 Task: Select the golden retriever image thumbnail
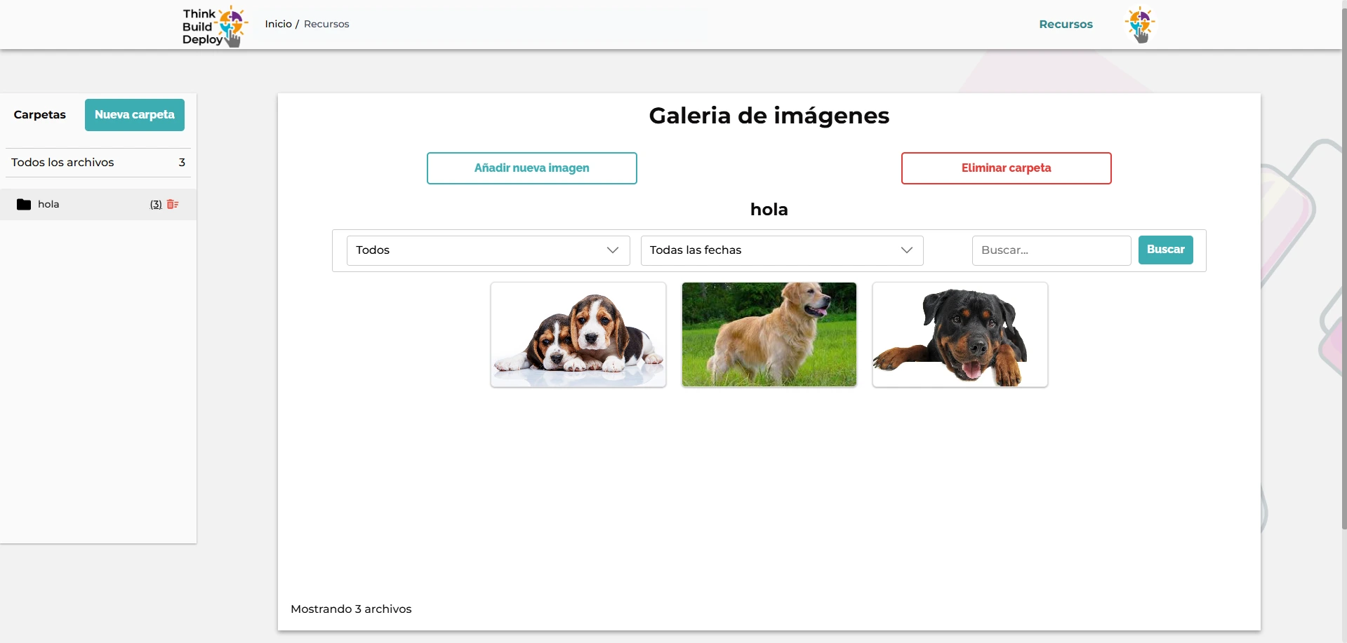pos(769,334)
